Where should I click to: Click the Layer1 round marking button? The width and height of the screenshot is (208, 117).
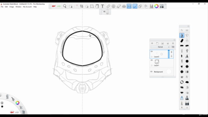(152, 66)
